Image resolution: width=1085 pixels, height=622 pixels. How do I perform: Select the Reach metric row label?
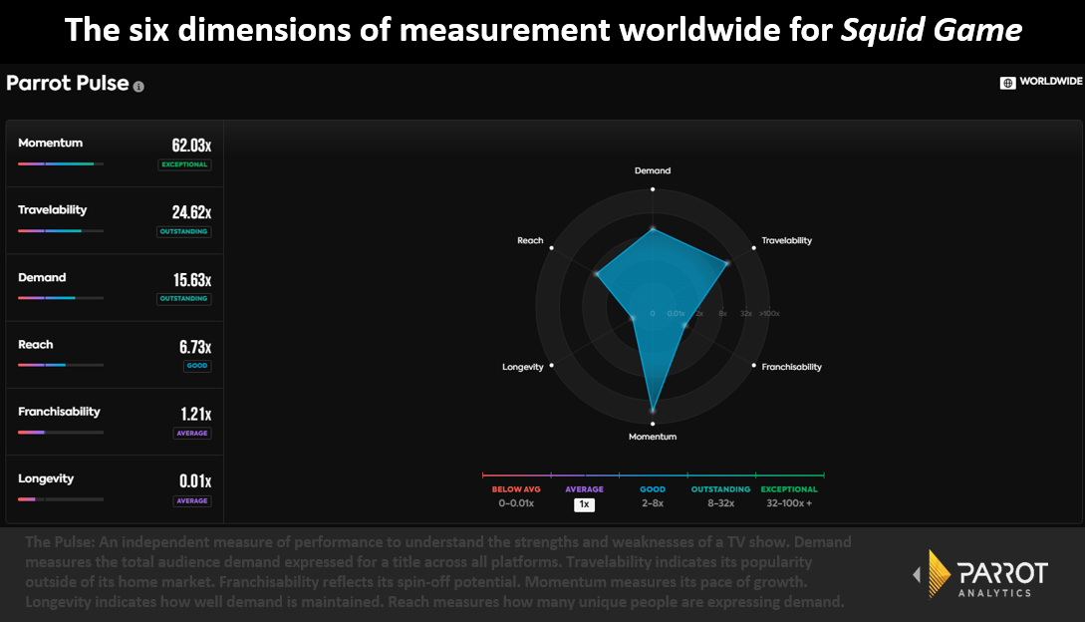pyautogui.click(x=35, y=344)
